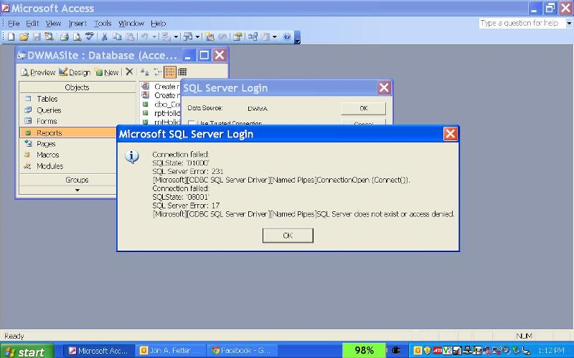Expand the arrow below Groups
The width and height of the screenshot is (574, 358).
coord(77,190)
